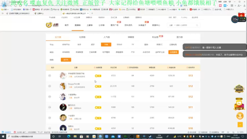Click the browser refresh icon

pyautogui.click(x=15, y=6)
